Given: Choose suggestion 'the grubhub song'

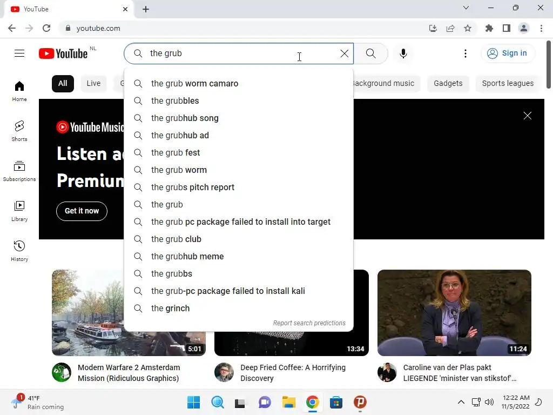Looking at the screenshot, I should 239,118.
